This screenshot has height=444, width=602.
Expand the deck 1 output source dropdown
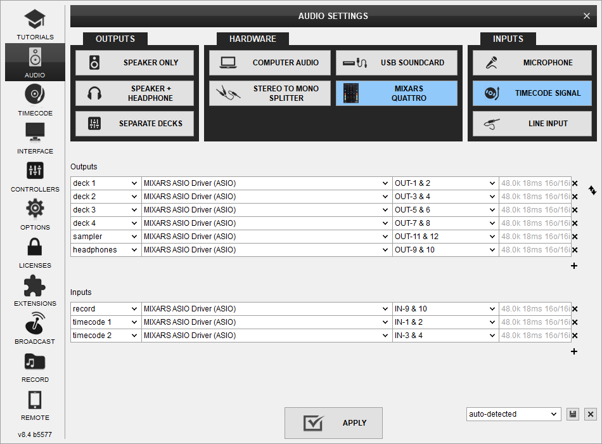click(x=105, y=183)
